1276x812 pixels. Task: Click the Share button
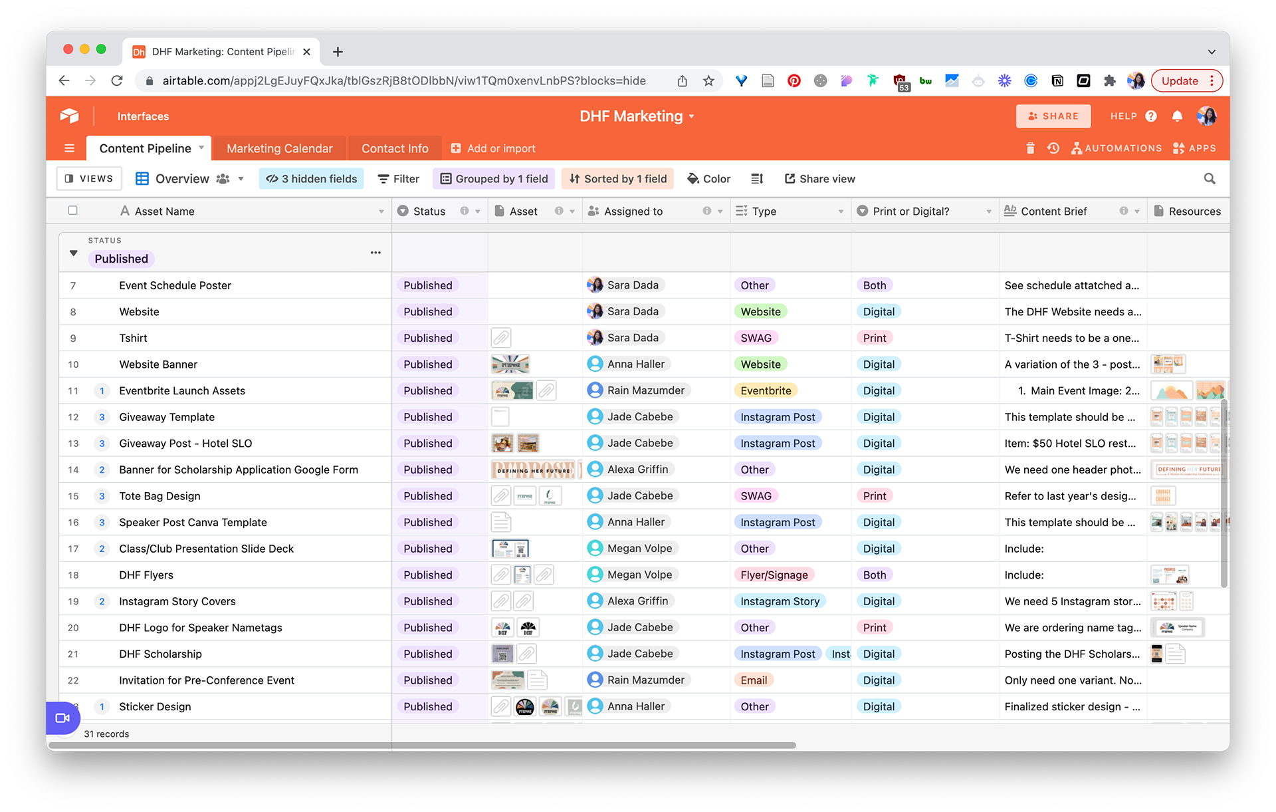pos(1053,116)
